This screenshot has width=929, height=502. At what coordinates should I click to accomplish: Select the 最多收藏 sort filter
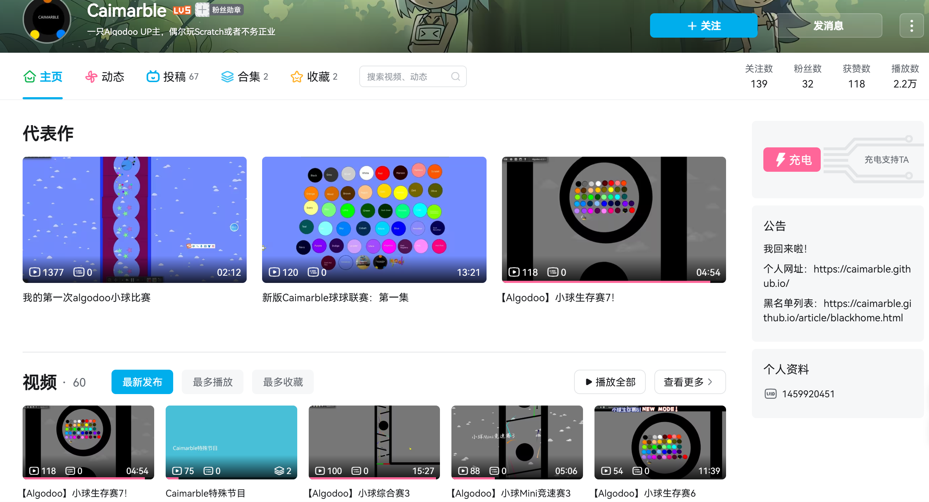click(283, 382)
